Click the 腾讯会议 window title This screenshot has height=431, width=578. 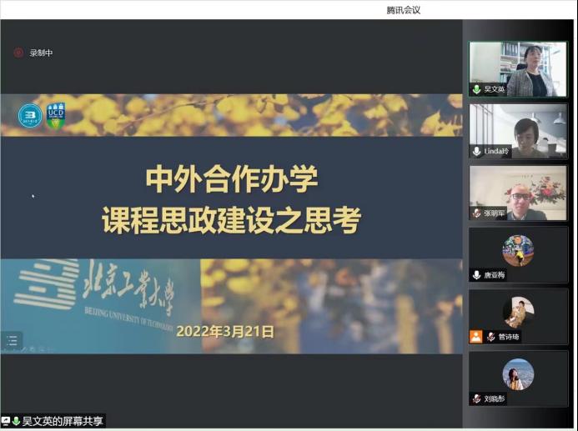coord(404,9)
